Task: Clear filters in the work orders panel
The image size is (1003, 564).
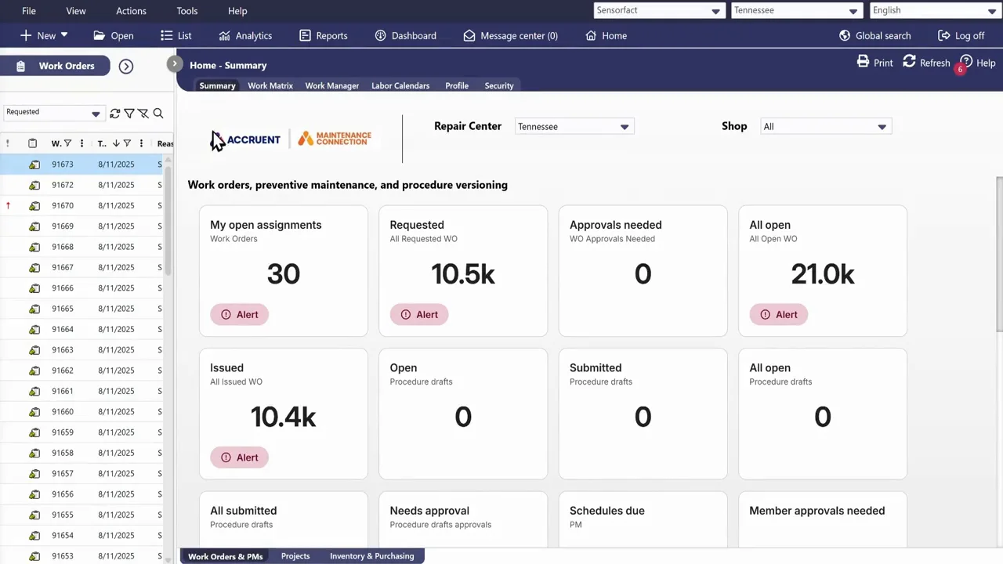Action: tap(143, 114)
